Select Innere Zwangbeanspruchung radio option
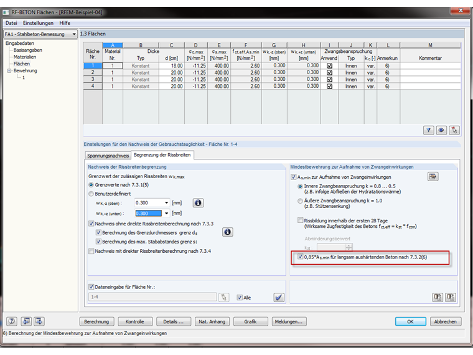Image resolution: width=473 pixels, height=355 pixels. pos(300,187)
